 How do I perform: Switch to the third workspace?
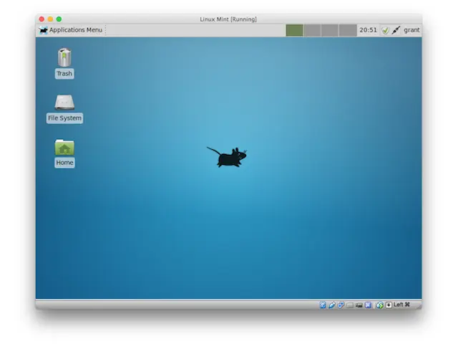(330, 30)
